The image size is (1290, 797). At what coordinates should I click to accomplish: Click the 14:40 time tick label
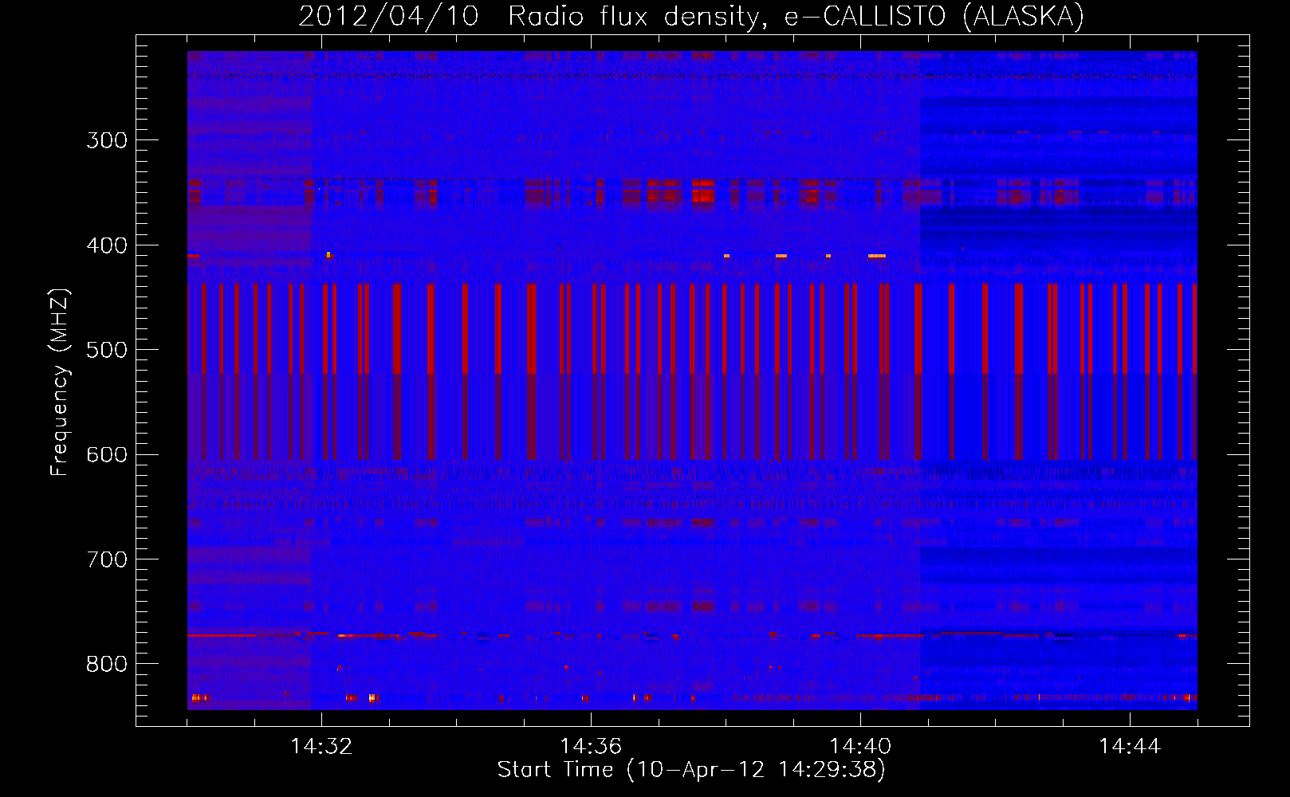[860, 746]
